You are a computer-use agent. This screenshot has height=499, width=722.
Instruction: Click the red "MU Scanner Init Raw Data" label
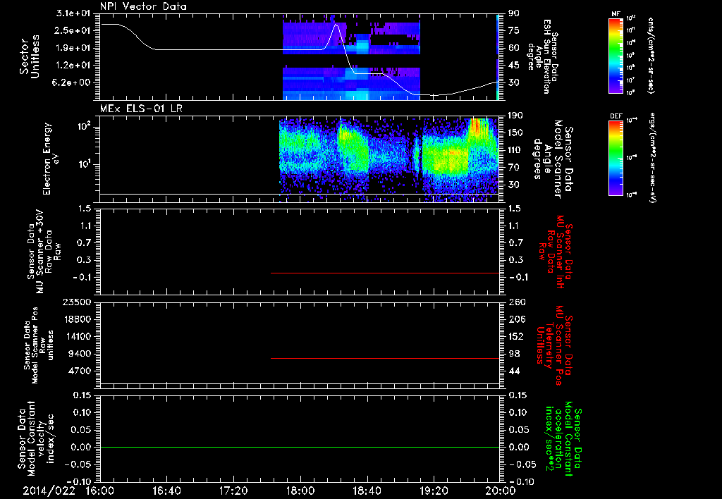(x=556, y=252)
